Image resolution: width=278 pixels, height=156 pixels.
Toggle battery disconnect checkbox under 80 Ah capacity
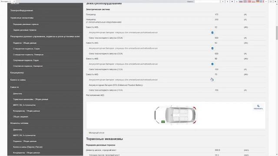(x=212, y=64)
